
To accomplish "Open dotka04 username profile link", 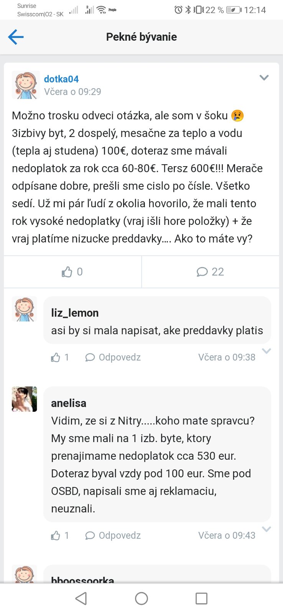I will coord(61,79).
